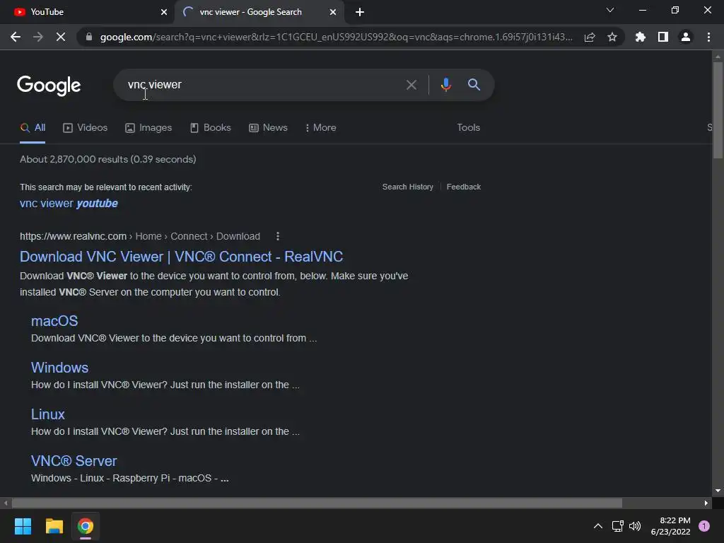This screenshot has width=724, height=543.
Task: Click the address bar URL
Action: (336, 37)
